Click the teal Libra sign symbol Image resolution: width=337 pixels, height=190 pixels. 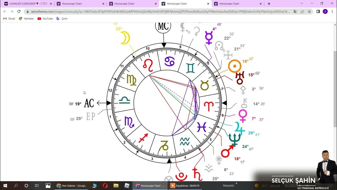tap(124, 100)
